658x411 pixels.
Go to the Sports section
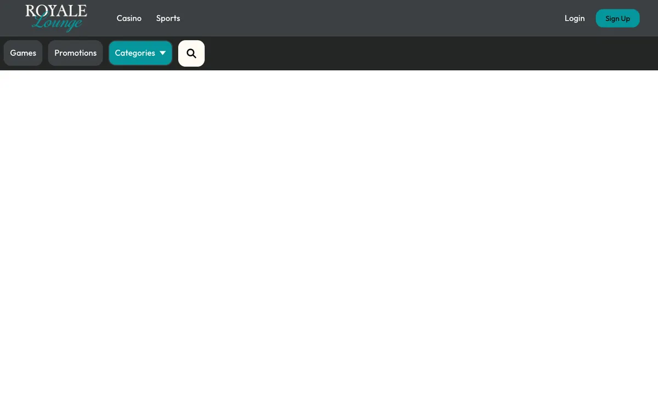pos(168,18)
